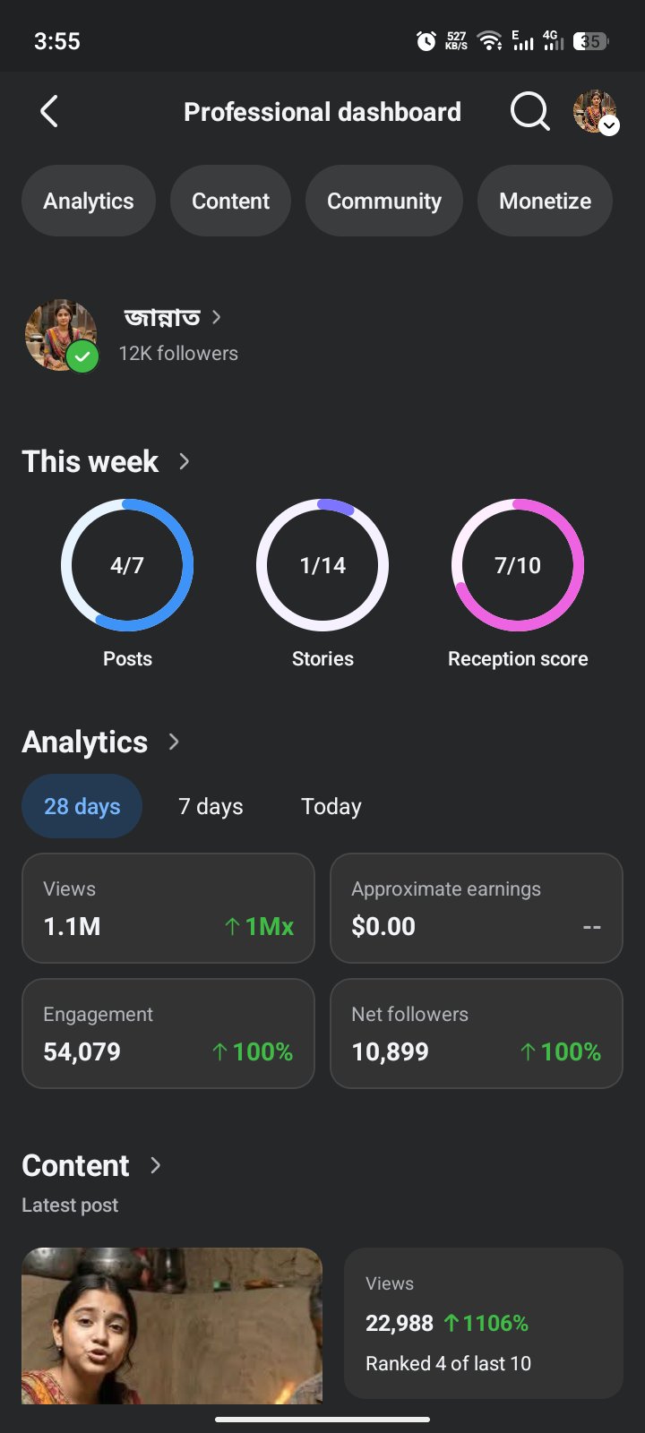Open the latest post thumbnail
The image size is (645, 1433).
coord(172,1326)
